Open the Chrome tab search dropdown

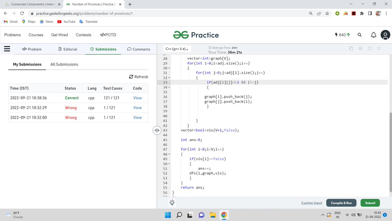(351, 4)
